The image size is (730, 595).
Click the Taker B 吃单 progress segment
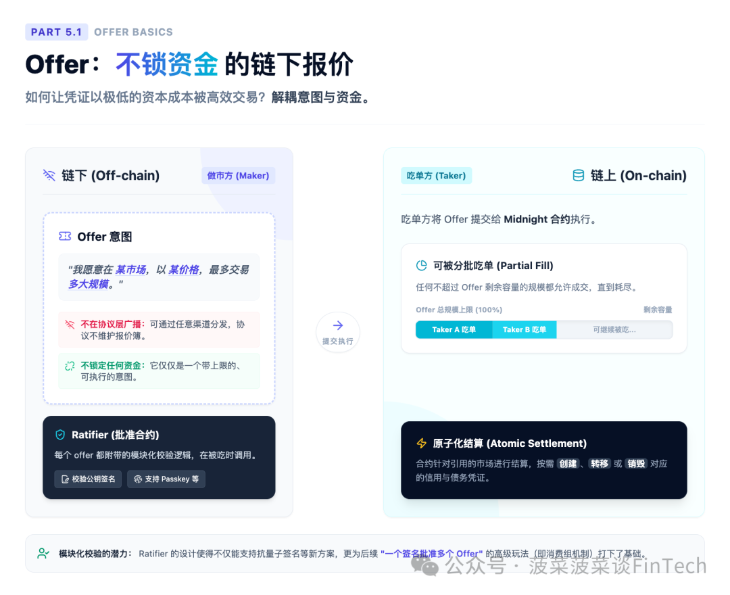[x=525, y=330]
